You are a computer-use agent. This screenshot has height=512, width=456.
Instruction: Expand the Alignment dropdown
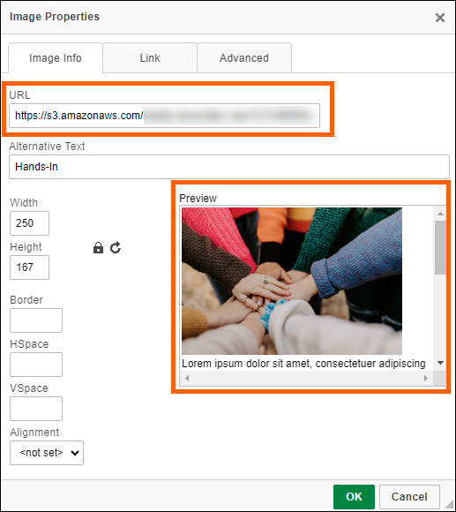[47, 453]
